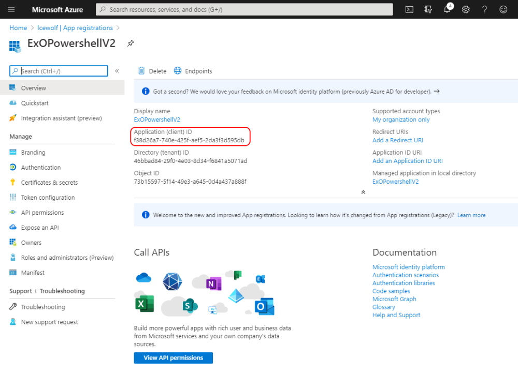Open the Glossary link
The image size is (518, 373).
(x=384, y=307)
